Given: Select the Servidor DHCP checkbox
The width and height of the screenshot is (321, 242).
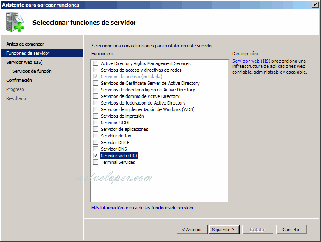Looking at the screenshot, I should pos(96,142).
